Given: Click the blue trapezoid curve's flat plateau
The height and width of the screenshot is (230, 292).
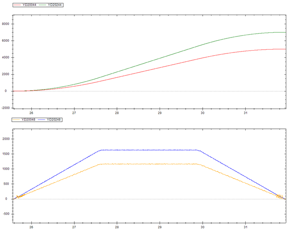Looking at the screenshot, I should [x=150, y=150].
